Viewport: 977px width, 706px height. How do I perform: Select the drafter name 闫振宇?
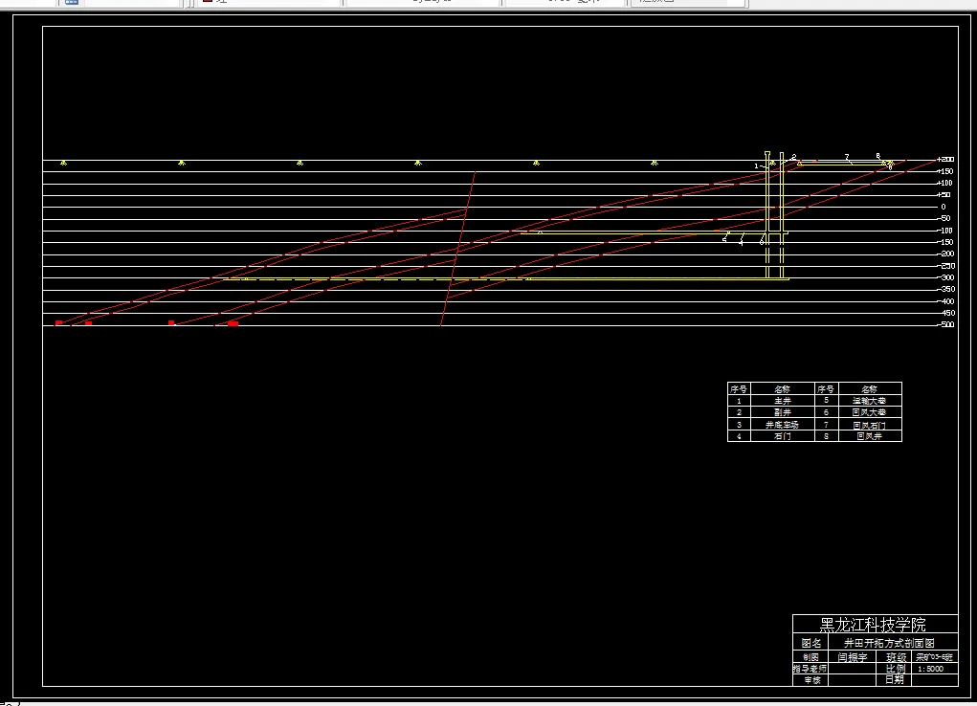tap(853, 657)
